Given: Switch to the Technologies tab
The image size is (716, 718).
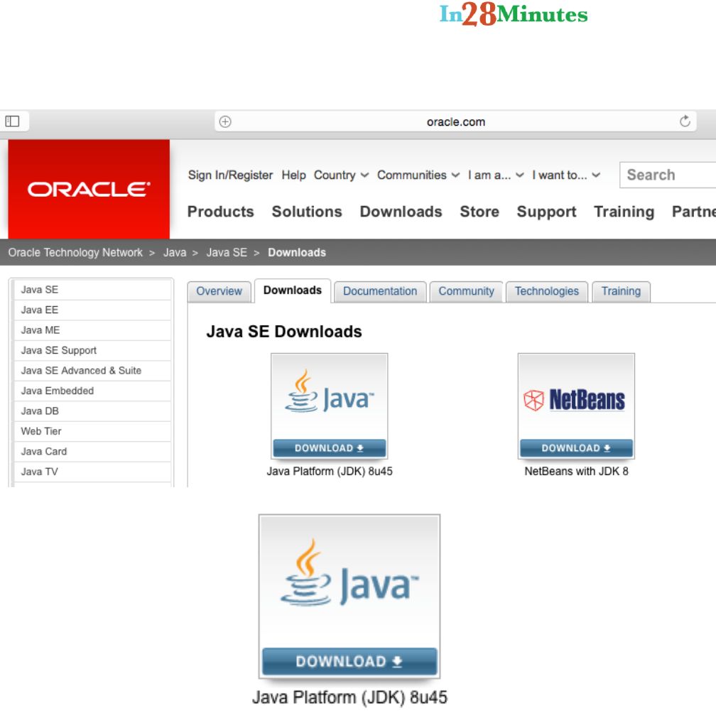Looking at the screenshot, I should pyautogui.click(x=546, y=291).
